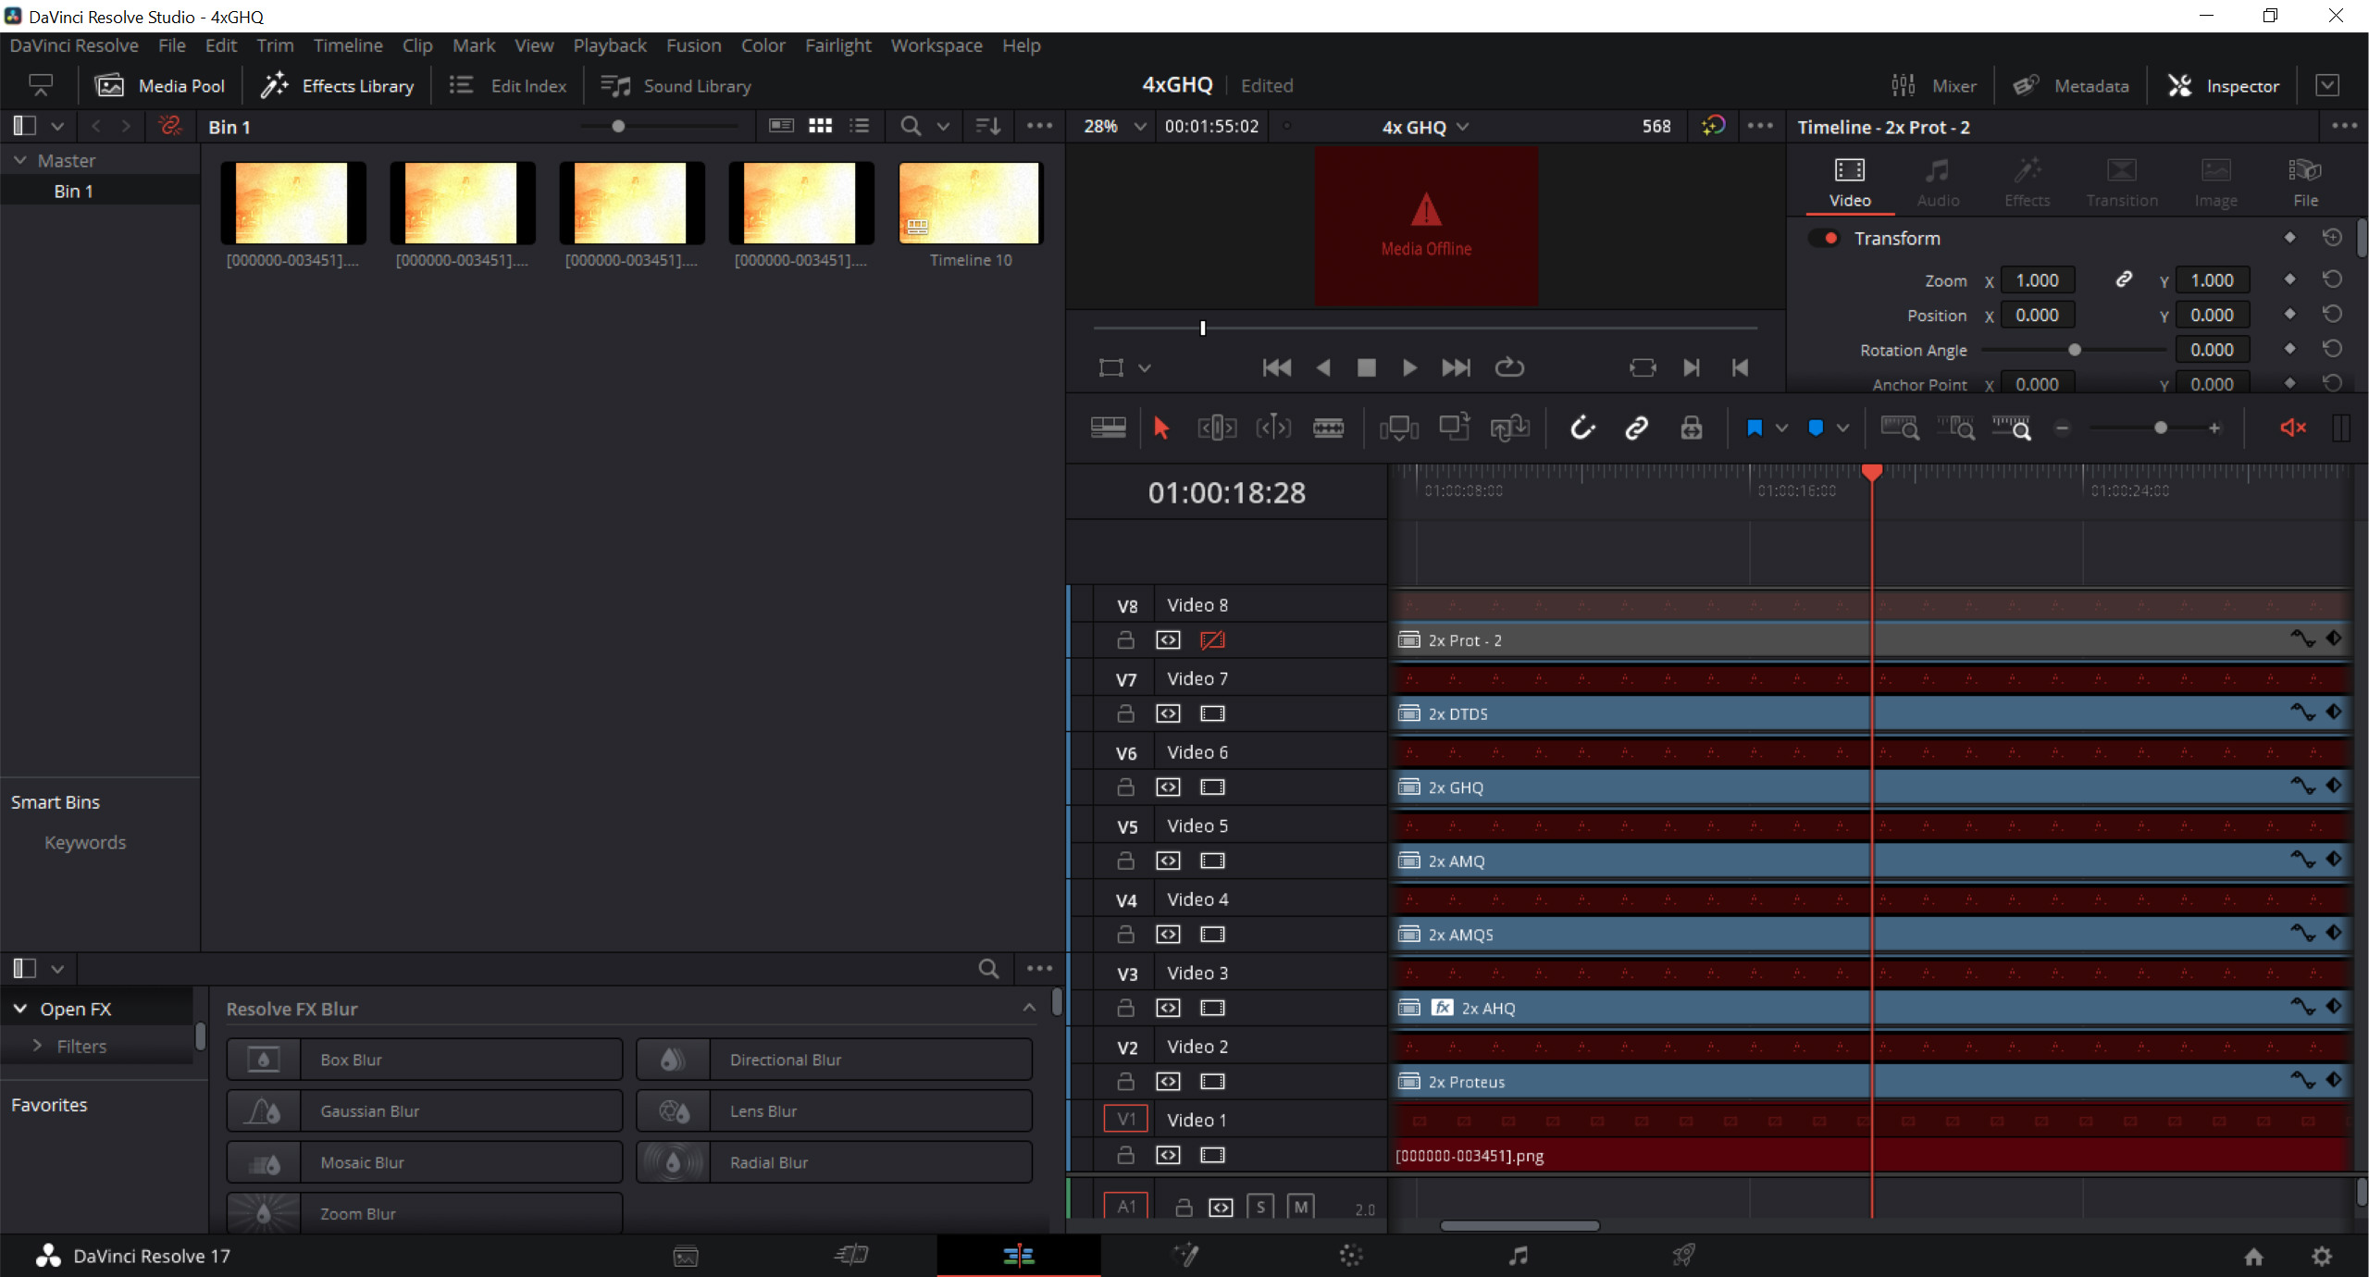This screenshot has width=2369, height=1277.
Task: Toggle timeline Snapping magnet icon
Action: 1582,428
